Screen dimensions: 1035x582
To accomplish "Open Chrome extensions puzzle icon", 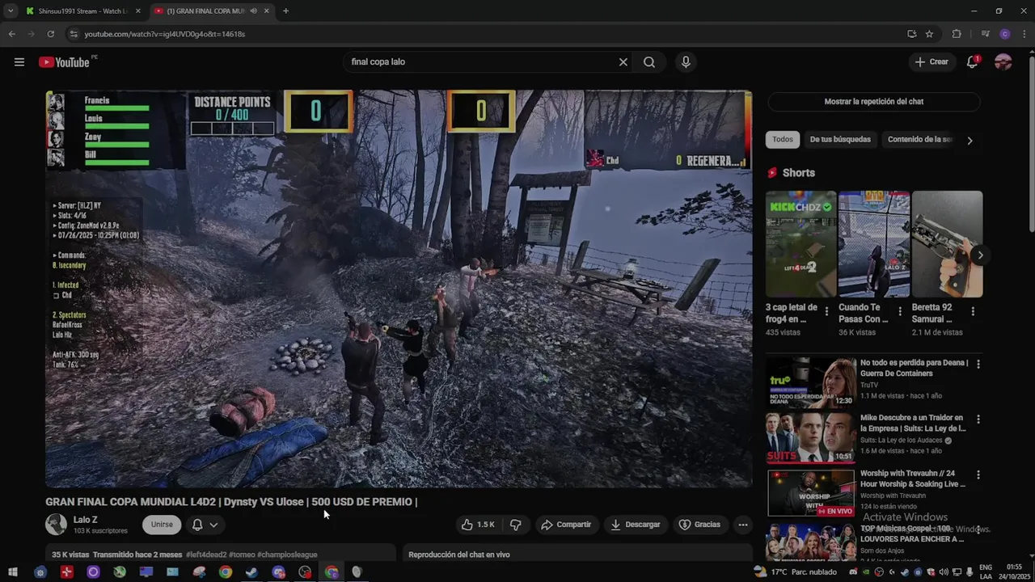I will pyautogui.click(x=957, y=34).
